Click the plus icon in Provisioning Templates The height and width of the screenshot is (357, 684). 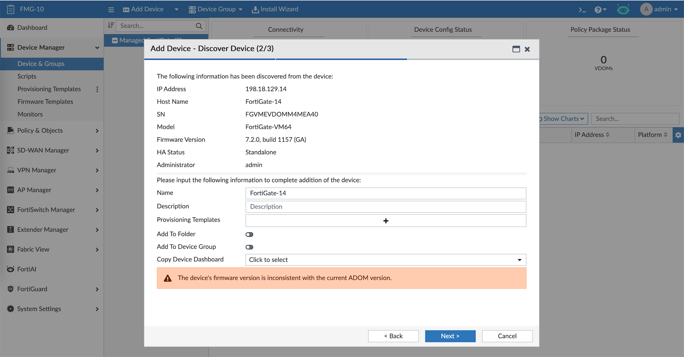tap(385, 221)
